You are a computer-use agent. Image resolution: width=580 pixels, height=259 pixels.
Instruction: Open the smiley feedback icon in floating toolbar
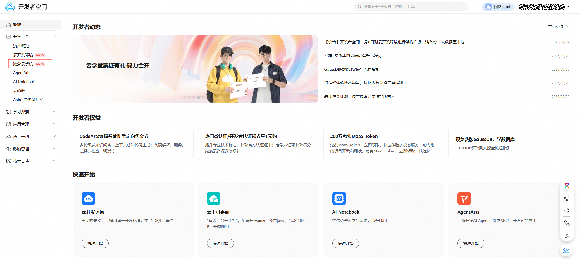click(567, 198)
